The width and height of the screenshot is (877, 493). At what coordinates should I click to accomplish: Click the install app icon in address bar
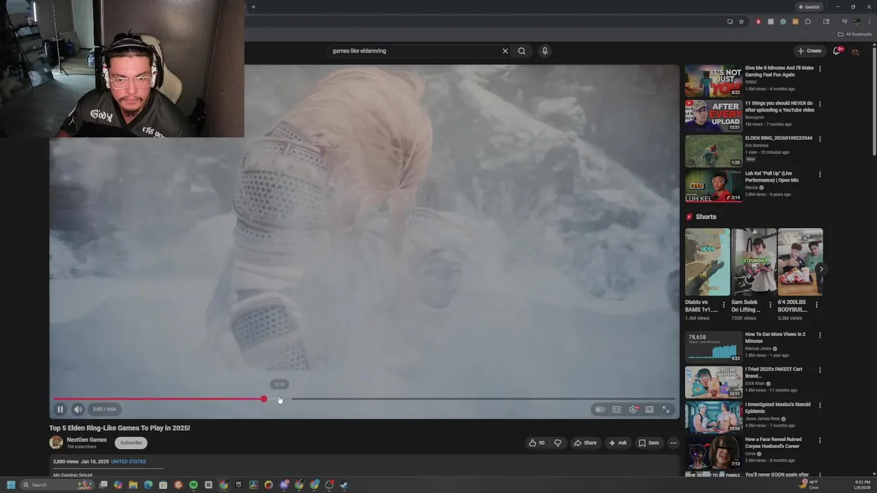730,21
